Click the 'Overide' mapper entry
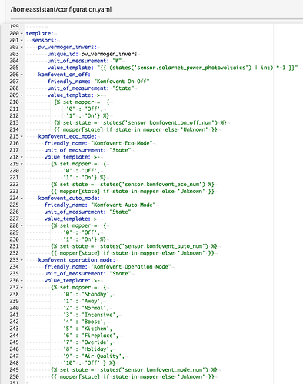The height and width of the screenshot is (384, 303). tap(88, 342)
